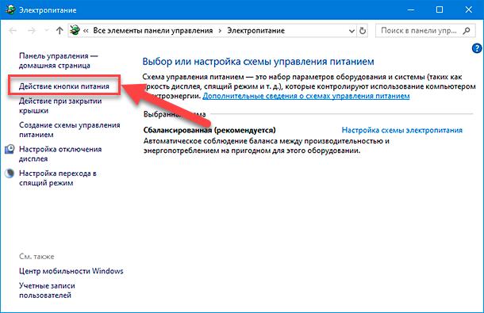This screenshot has height=313, width=484.
Task: Open Создание схемы управления питанием
Action: tap(70, 130)
